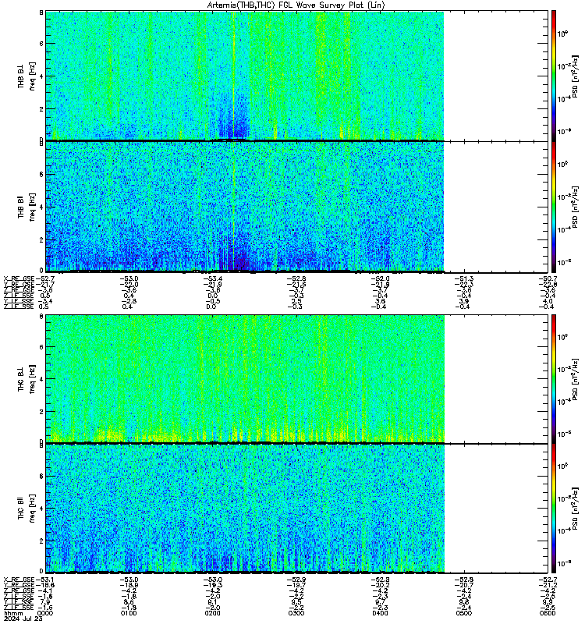
Task: Click the plot title 'Artemis(THB,THC) FGL Wave Survey Plot'
Action: (296, 5)
